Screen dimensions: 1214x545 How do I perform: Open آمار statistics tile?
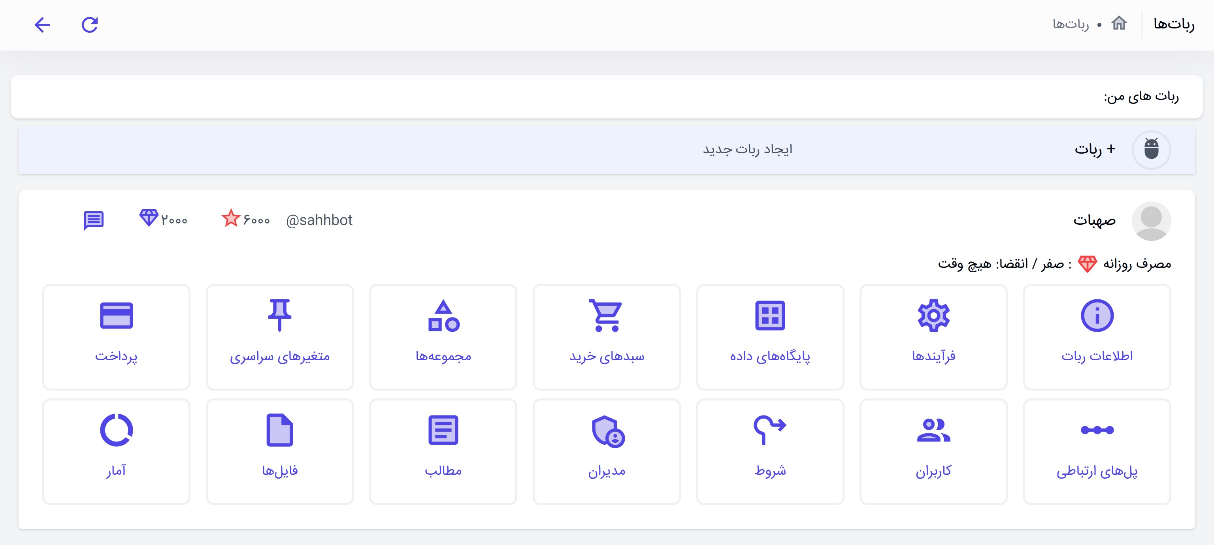click(117, 451)
